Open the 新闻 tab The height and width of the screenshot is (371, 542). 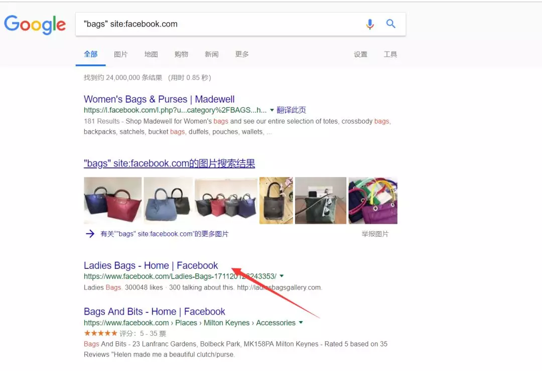pyautogui.click(x=212, y=54)
